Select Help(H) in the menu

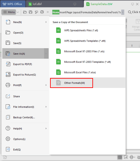pos(26,128)
